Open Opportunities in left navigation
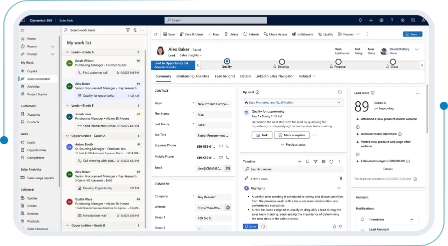Screen dimensions: 448x246 pyautogui.click(x=36, y=150)
